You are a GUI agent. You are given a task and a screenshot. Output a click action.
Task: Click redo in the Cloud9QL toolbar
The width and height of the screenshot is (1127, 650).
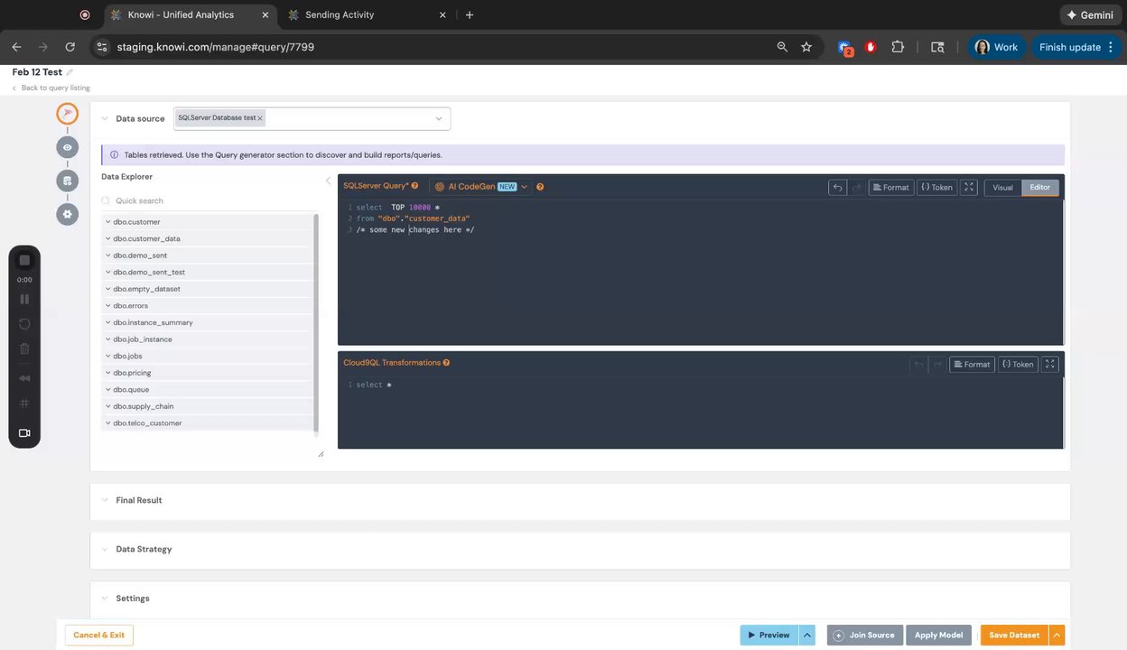(x=937, y=364)
